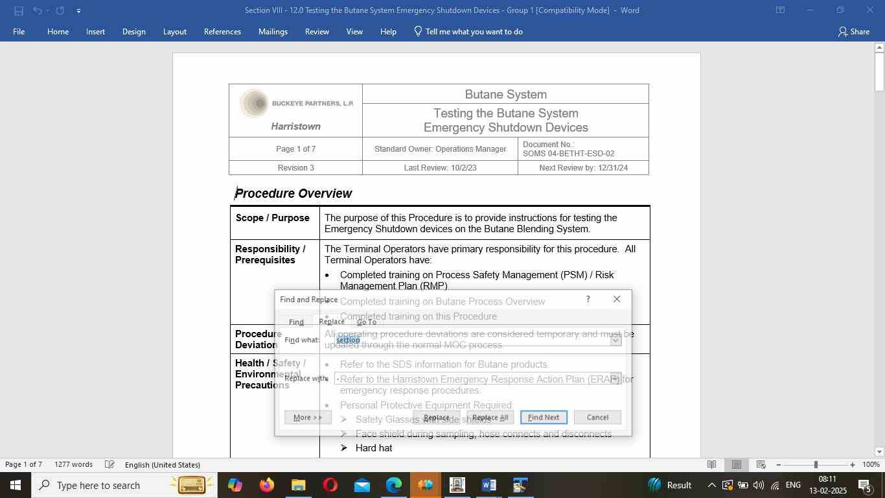The image size is (885, 498).
Task: Click the Save icon in title bar
Action: click(x=18, y=10)
